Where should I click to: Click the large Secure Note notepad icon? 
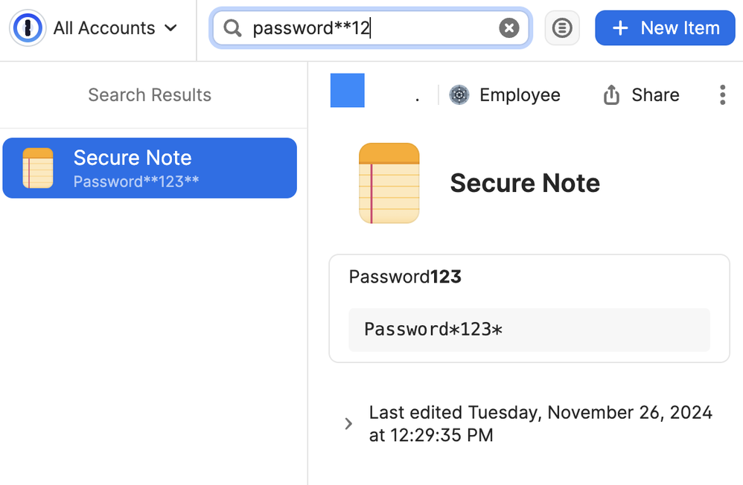pyautogui.click(x=389, y=183)
